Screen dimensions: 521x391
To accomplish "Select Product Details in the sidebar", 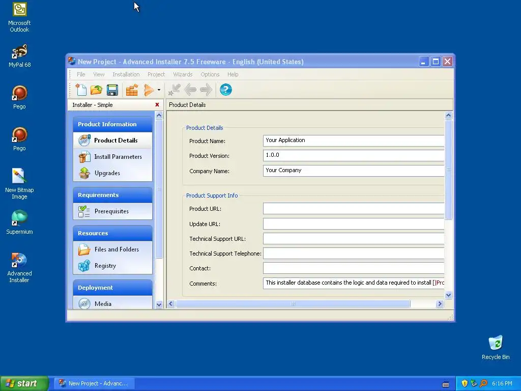I will pos(112,141).
